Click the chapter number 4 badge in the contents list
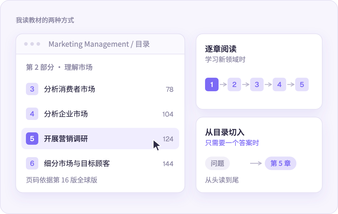The image size is (338, 214). coord(32,114)
